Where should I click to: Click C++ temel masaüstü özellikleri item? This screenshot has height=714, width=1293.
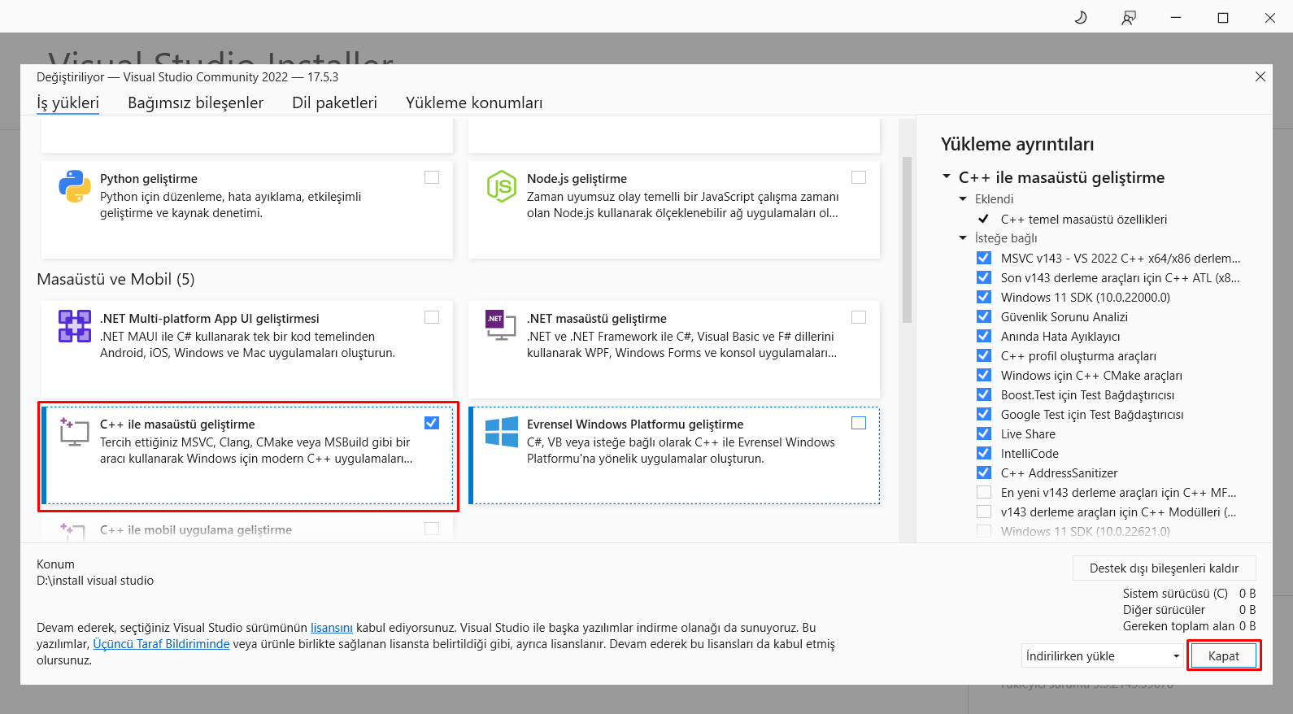1083,219
